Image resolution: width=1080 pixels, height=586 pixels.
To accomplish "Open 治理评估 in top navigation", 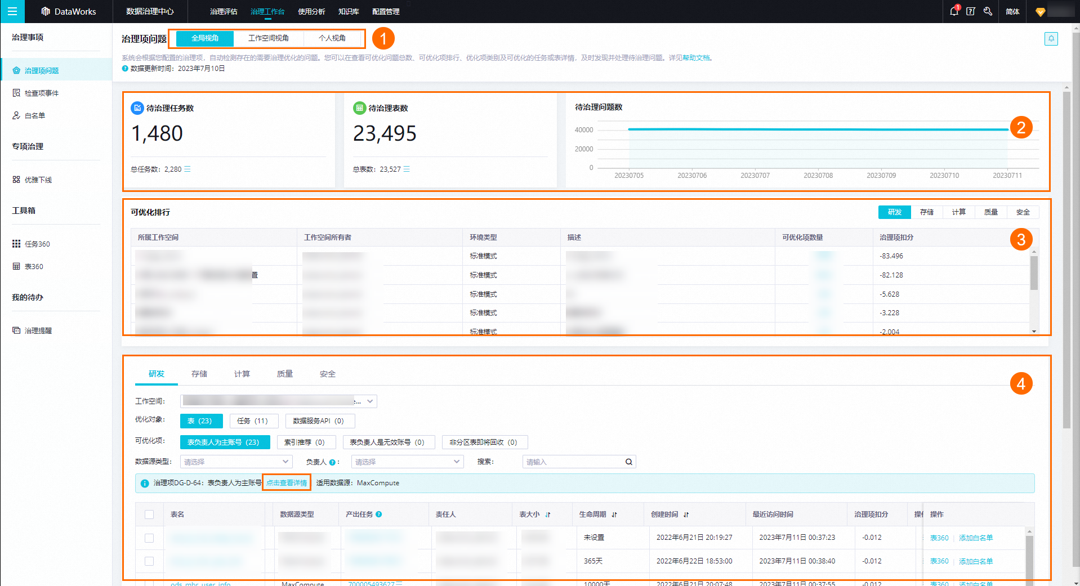I will 224,11.
